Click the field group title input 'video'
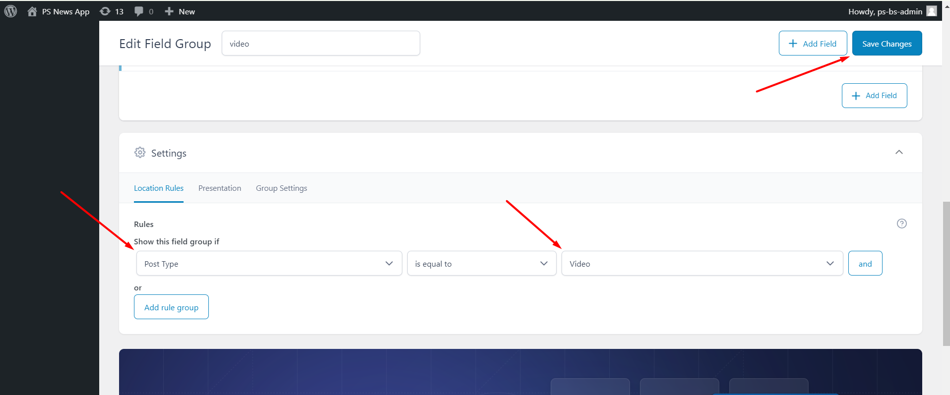The image size is (950, 395). [320, 43]
